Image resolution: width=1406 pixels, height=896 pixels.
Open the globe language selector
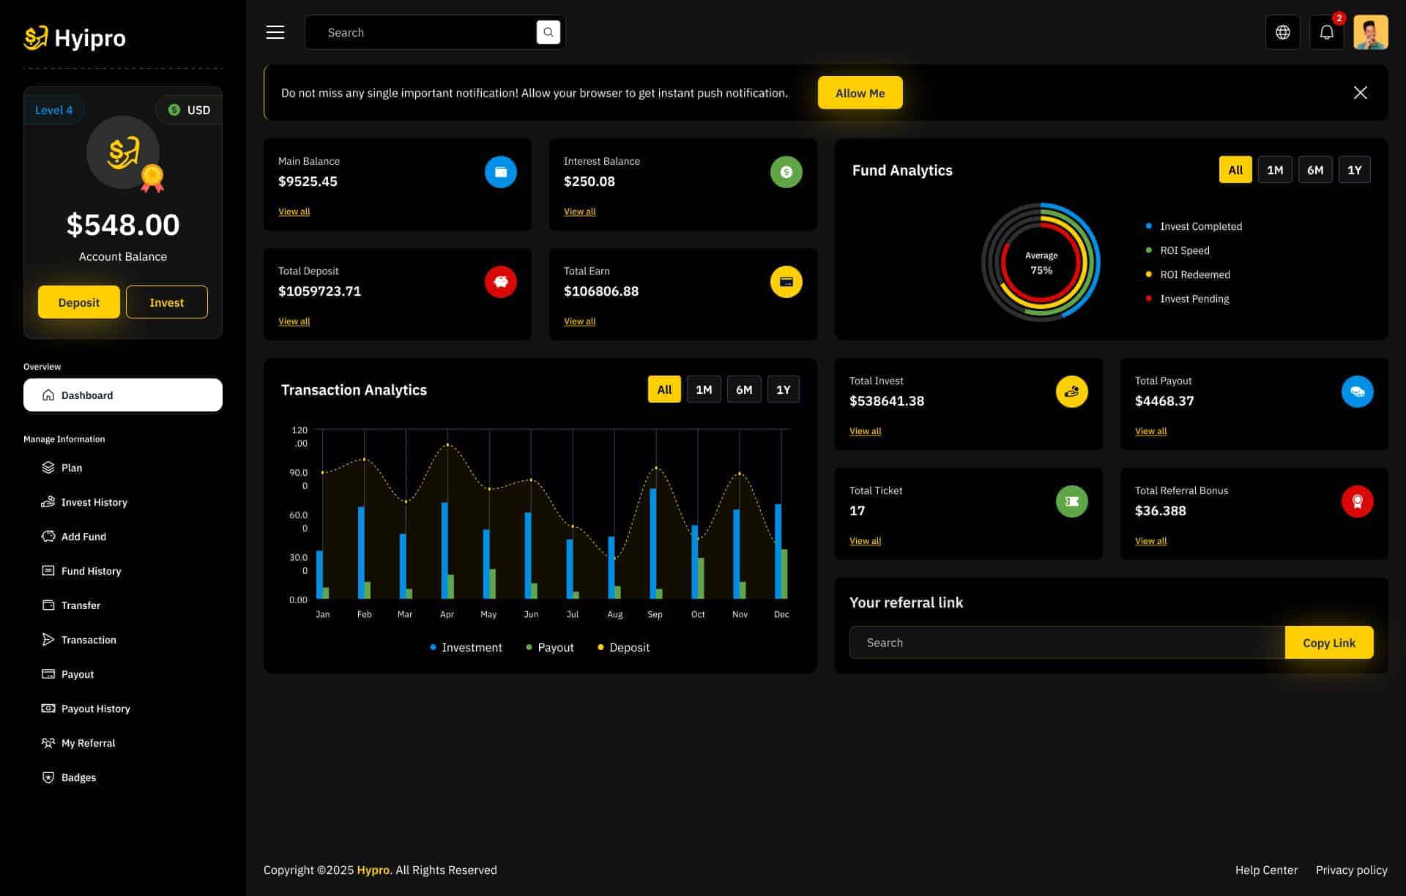click(1282, 32)
